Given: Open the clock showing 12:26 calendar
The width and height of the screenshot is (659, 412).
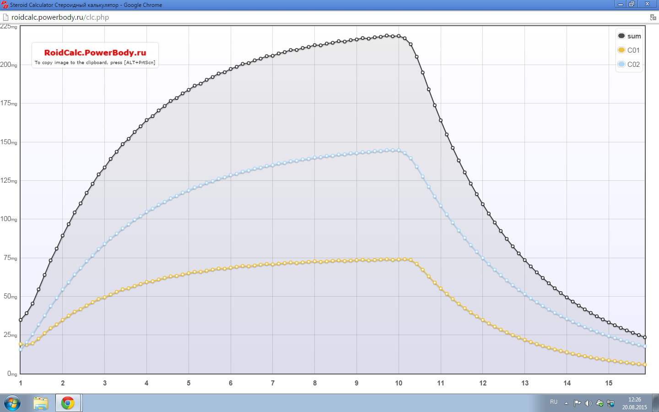Looking at the screenshot, I should point(634,403).
